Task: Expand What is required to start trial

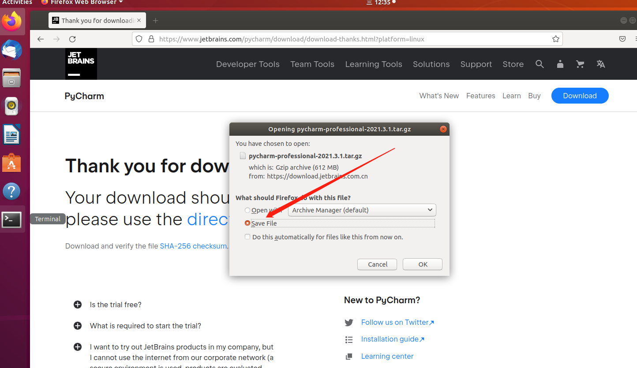Action: tap(78, 326)
